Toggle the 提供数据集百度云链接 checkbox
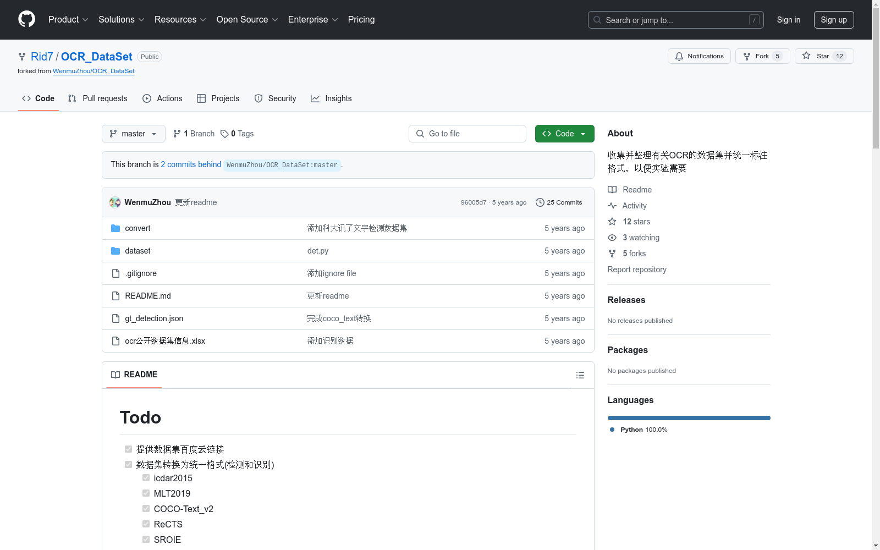The width and height of the screenshot is (880, 550). [129, 449]
